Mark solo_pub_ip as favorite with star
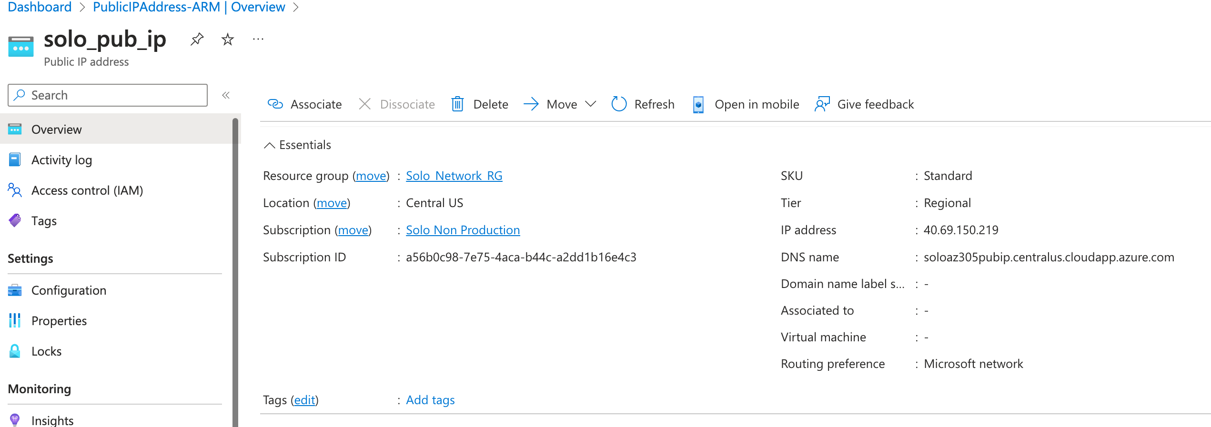 click(228, 39)
